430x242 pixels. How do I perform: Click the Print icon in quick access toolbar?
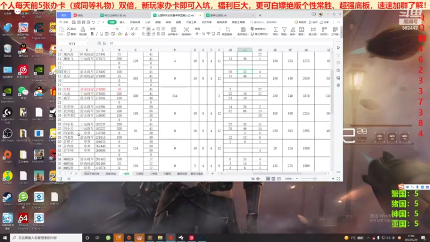click(x=83, y=22)
